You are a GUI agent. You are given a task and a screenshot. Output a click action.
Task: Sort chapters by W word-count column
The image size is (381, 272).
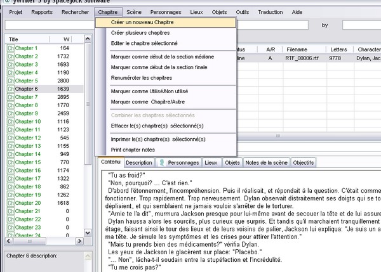coord(61,39)
